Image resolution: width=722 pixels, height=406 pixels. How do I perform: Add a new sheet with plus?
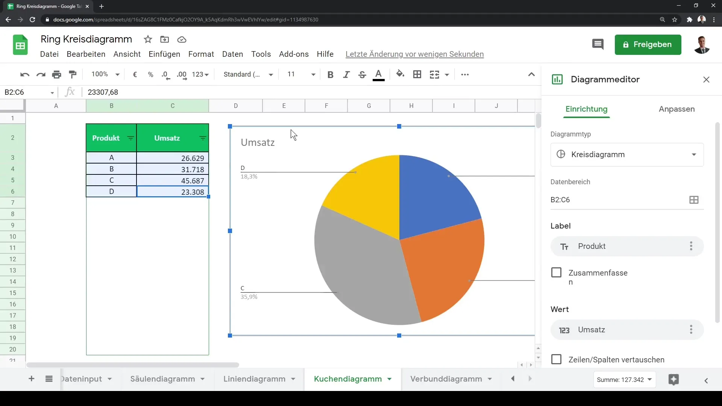pyautogui.click(x=32, y=379)
